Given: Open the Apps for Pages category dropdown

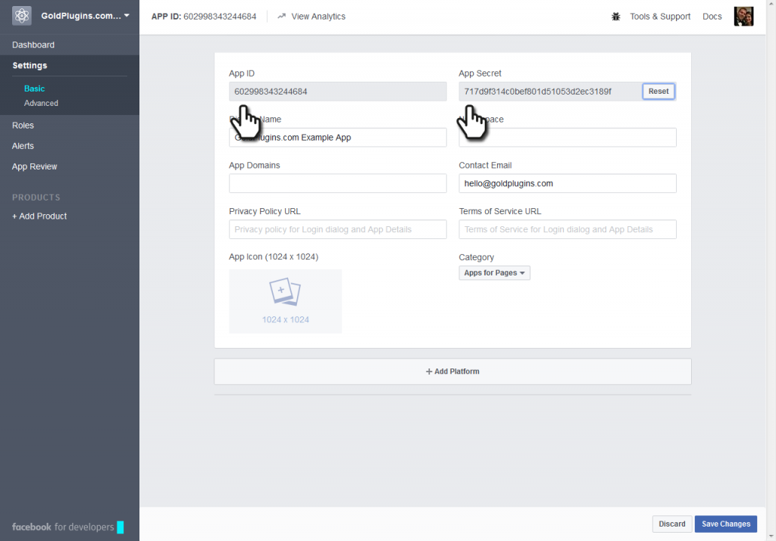Looking at the screenshot, I should [x=494, y=273].
